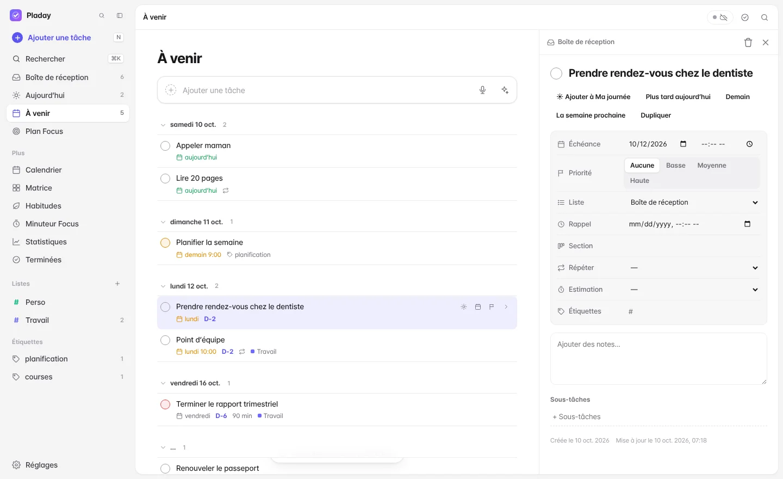Open details arrow on the dentiste task row
The height and width of the screenshot is (479, 783).
coord(506,307)
